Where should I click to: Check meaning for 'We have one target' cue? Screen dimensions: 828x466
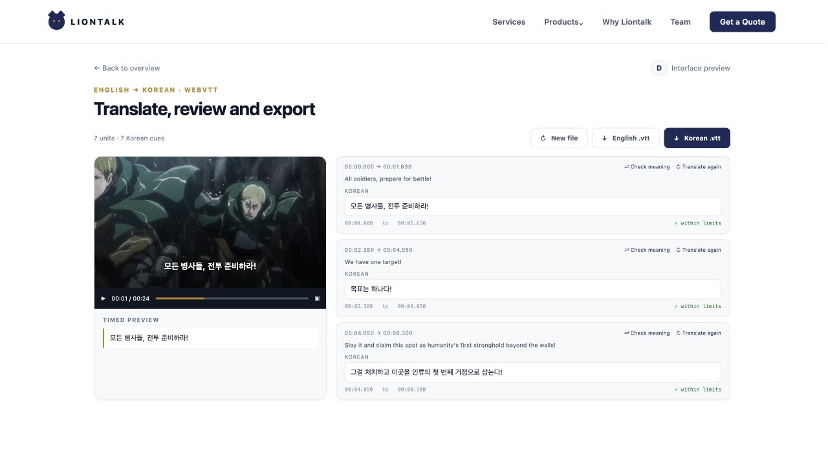tap(647, 250)
